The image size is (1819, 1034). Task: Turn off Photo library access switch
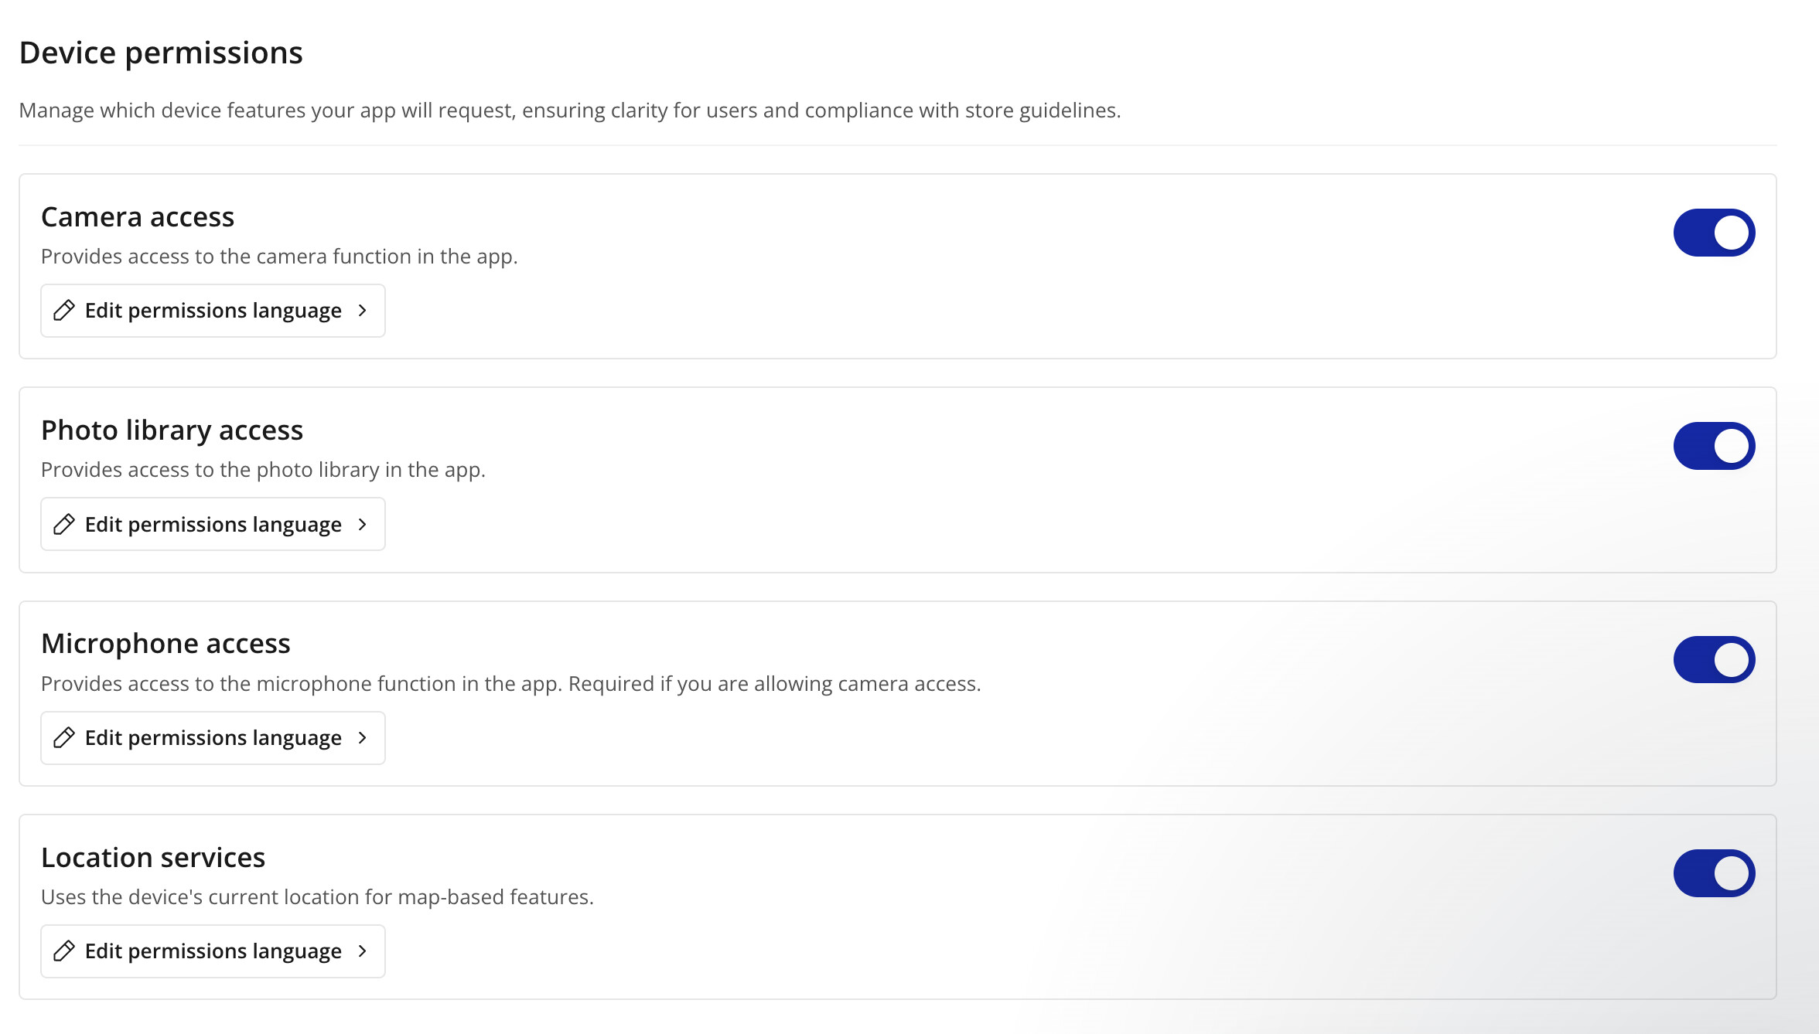point(1714,446)
